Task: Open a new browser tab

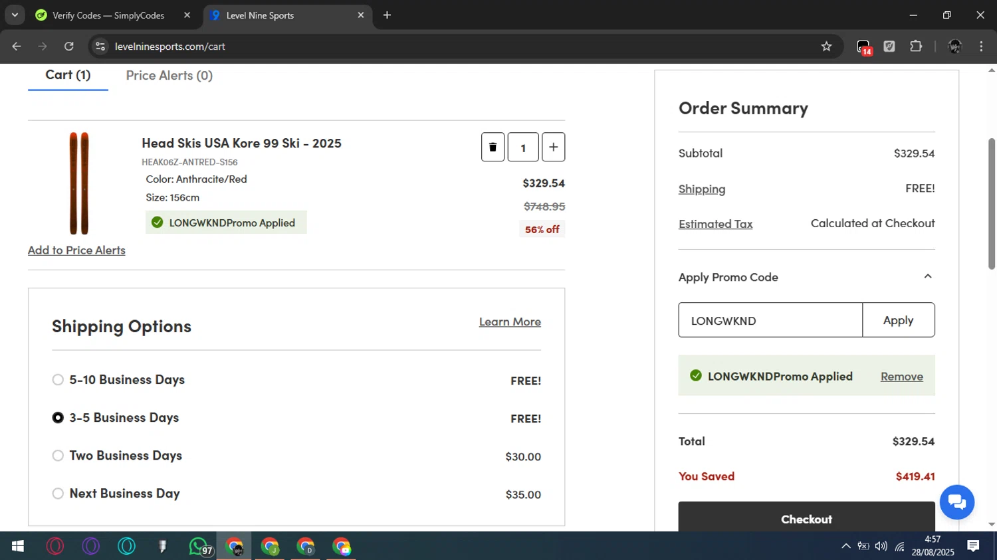Action: (387, 15)
